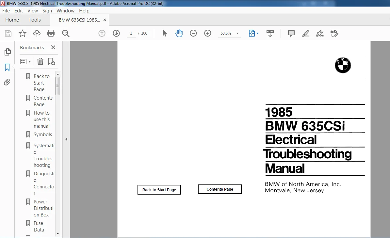Collapse the navigation pane arrow
The width and height of the screenshot is (390, 238).
pyautogui.click(x=66, y=139)
